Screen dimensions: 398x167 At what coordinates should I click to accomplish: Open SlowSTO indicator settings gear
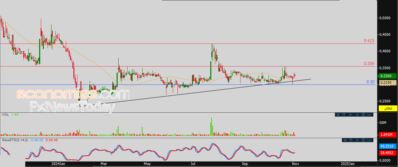363,140
